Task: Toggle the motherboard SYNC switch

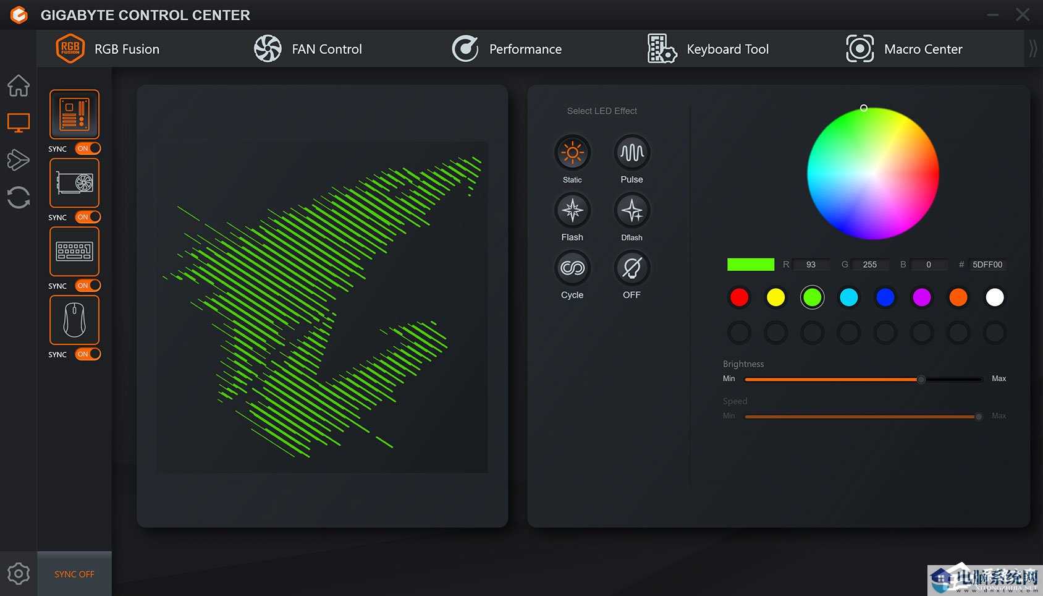Action: pos(88,148)
